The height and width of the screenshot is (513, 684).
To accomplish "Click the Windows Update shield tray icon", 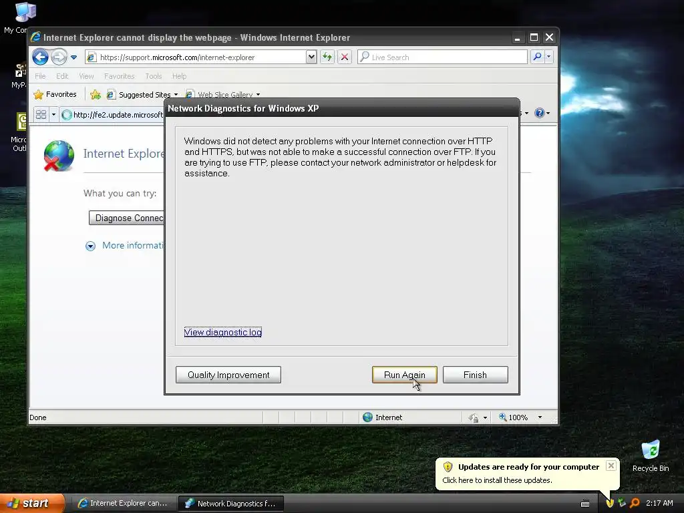I will [x=609, y=504].
